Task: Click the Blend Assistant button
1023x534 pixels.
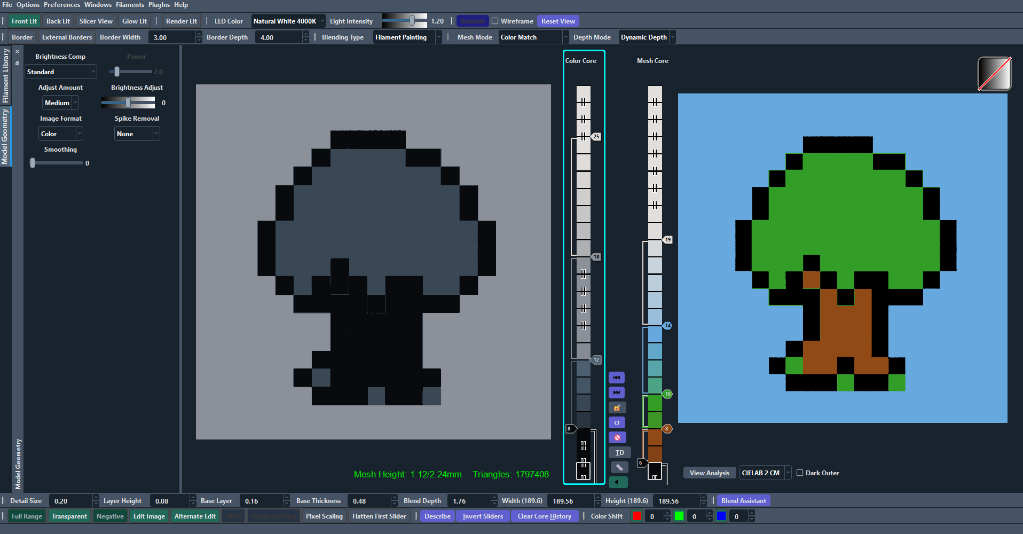Action: (x=743, y=500)
